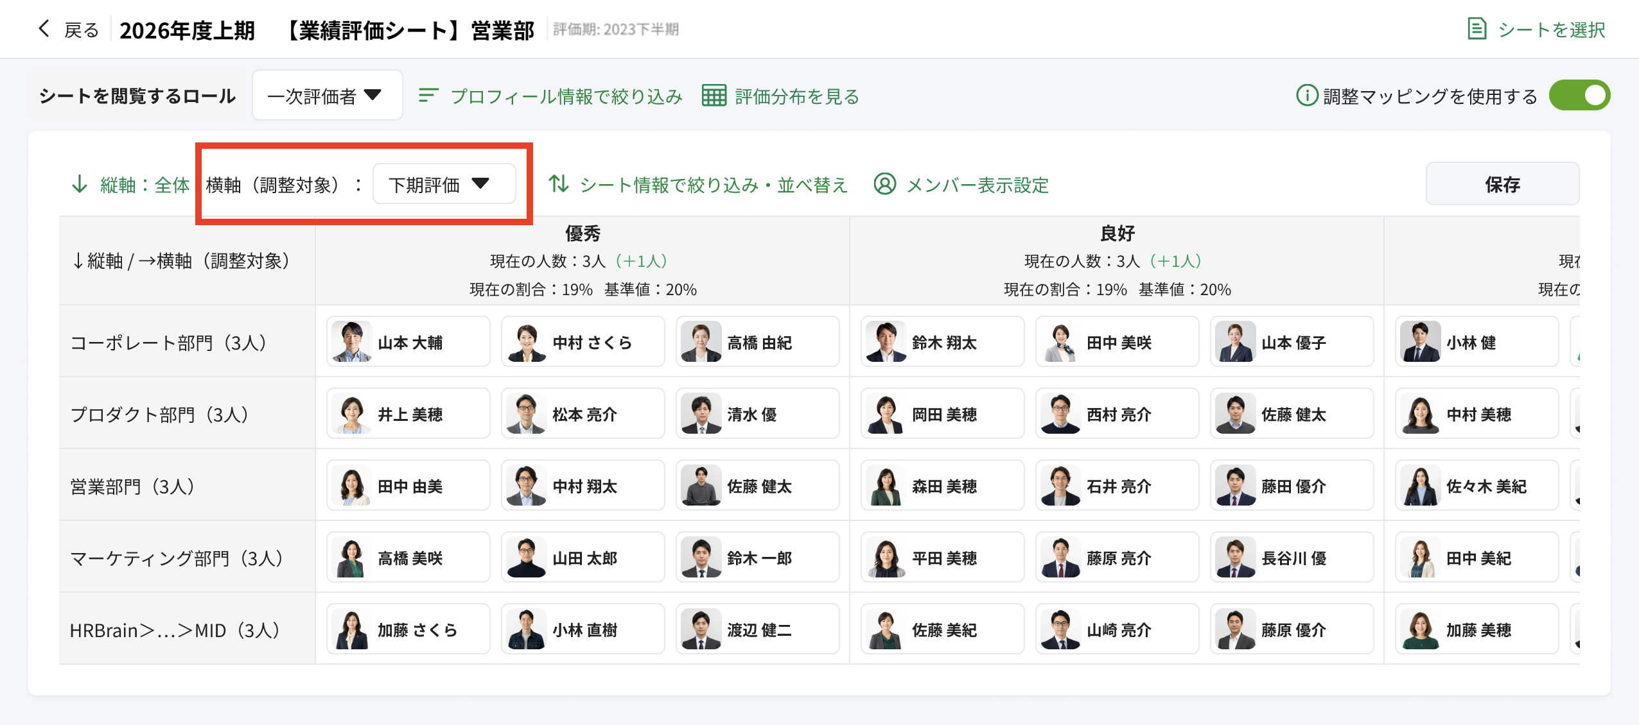Image resolution: width=1639 pixels, height=725 pixels.
Task: Select the 山本 大輔 member card
Action: 408,342
